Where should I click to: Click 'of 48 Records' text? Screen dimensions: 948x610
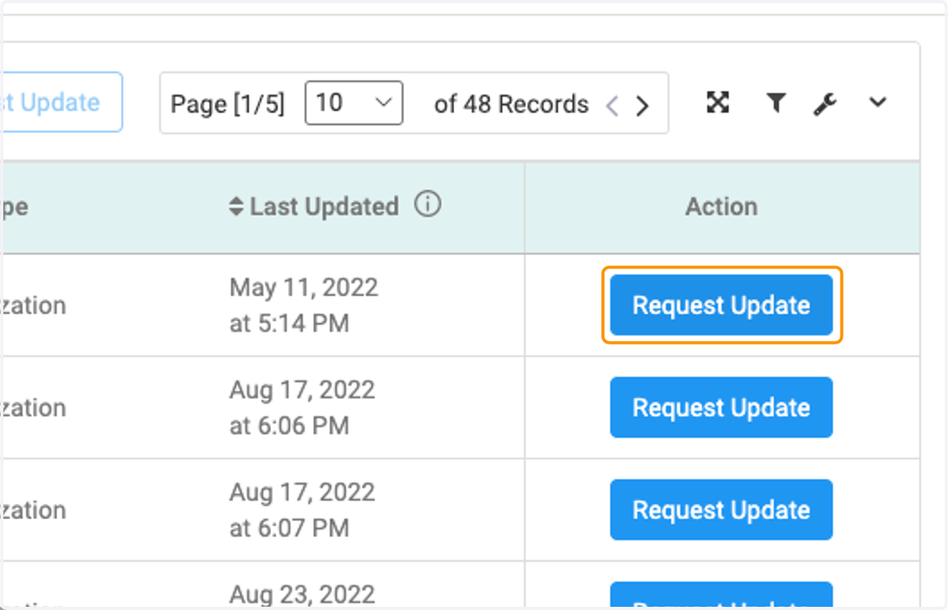[x=511, y=104]
